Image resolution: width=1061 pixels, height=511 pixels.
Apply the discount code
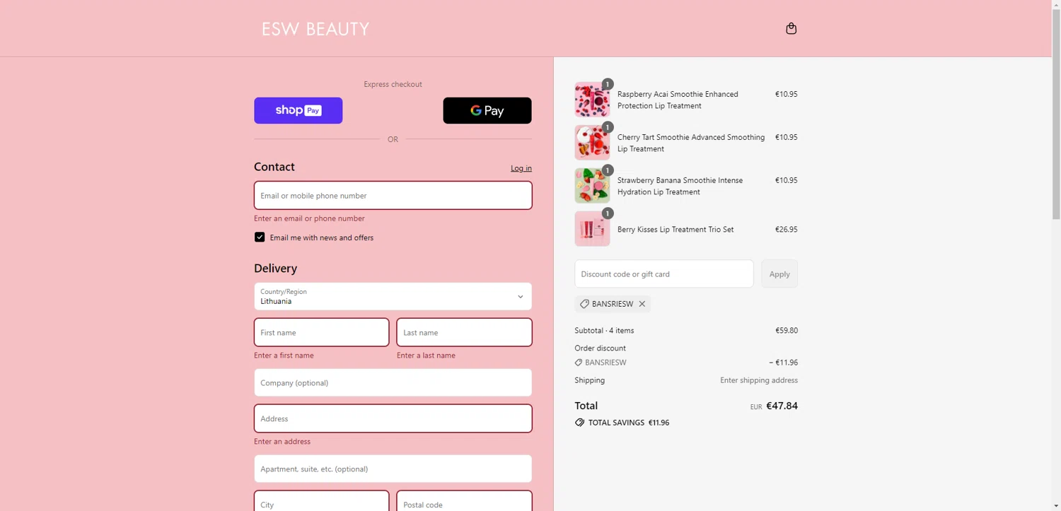pyautogui.click(x=779, y=274)
